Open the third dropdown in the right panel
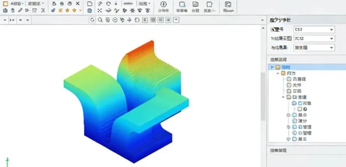Viewport: 346px width, 167px height. coord(314,47)
